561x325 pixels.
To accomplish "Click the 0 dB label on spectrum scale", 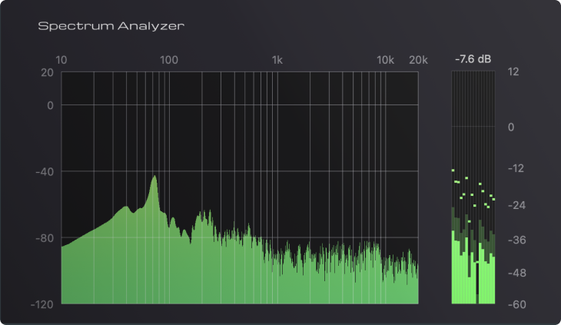I will [x=50, y=105].
